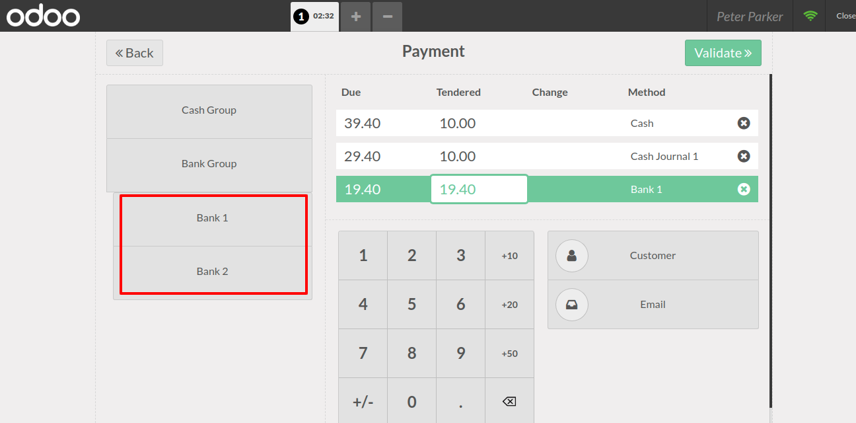Click the Customer person icon

tap(572, 256)
